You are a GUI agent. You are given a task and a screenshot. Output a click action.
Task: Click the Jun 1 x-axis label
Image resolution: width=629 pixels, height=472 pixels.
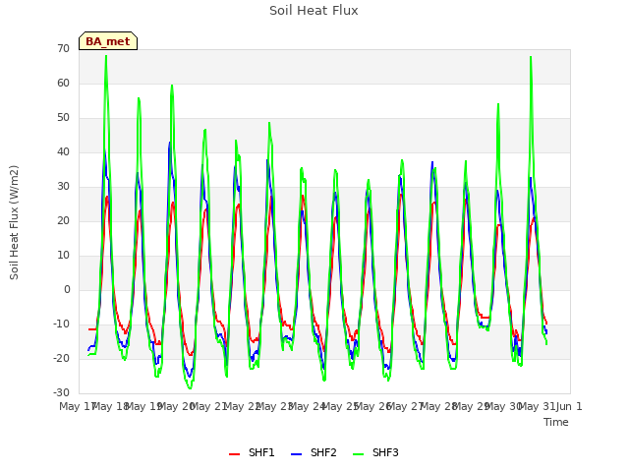pyautogui.click(x=569, y=406)
